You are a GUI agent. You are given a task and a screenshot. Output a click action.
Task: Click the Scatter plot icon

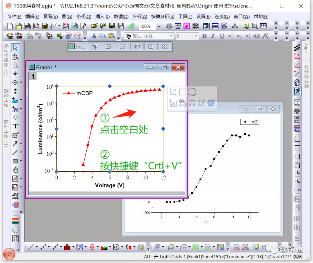43,247
